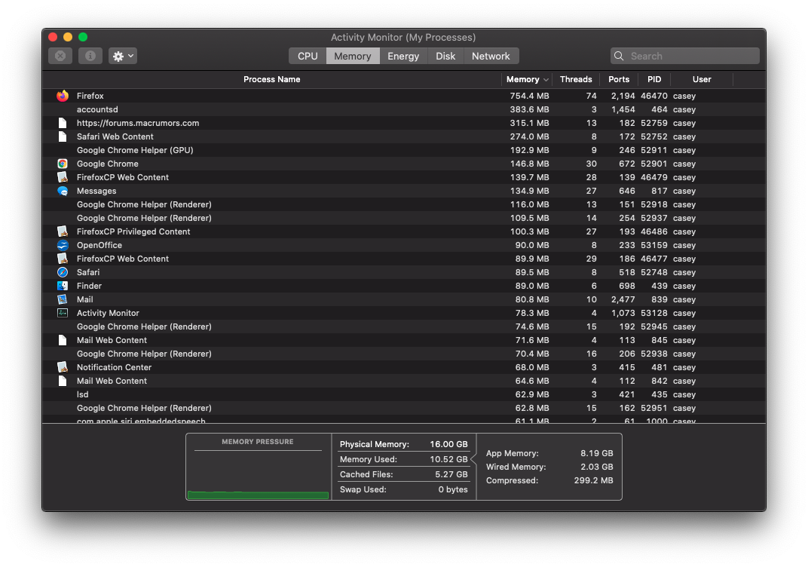Viewport: 808px width, 567px height.
Task: Toggle sort order on the Memory column
Action: pyautogui.click(x=527, y=79)
